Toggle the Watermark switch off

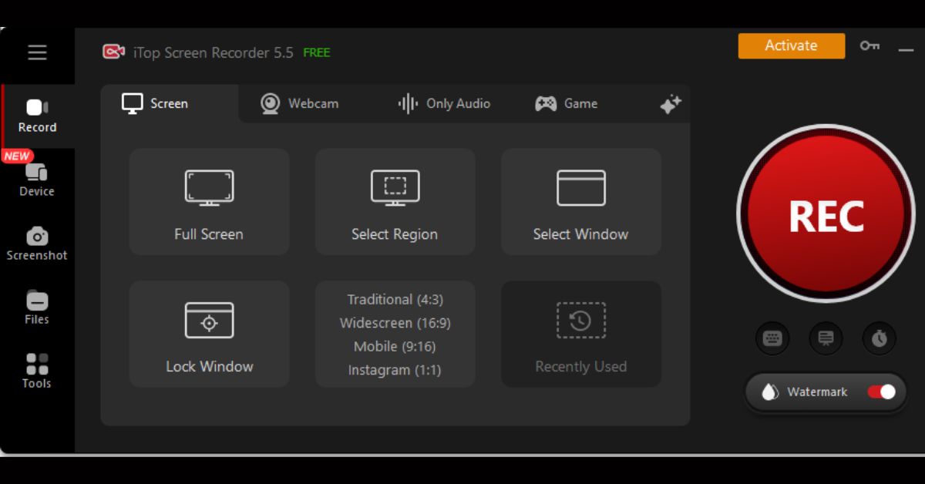point(882,392)
